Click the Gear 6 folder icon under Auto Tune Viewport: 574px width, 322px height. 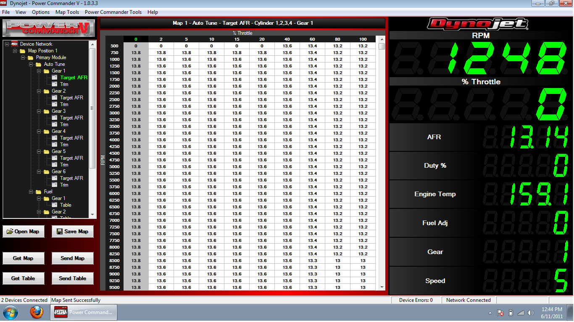[46, 171]
